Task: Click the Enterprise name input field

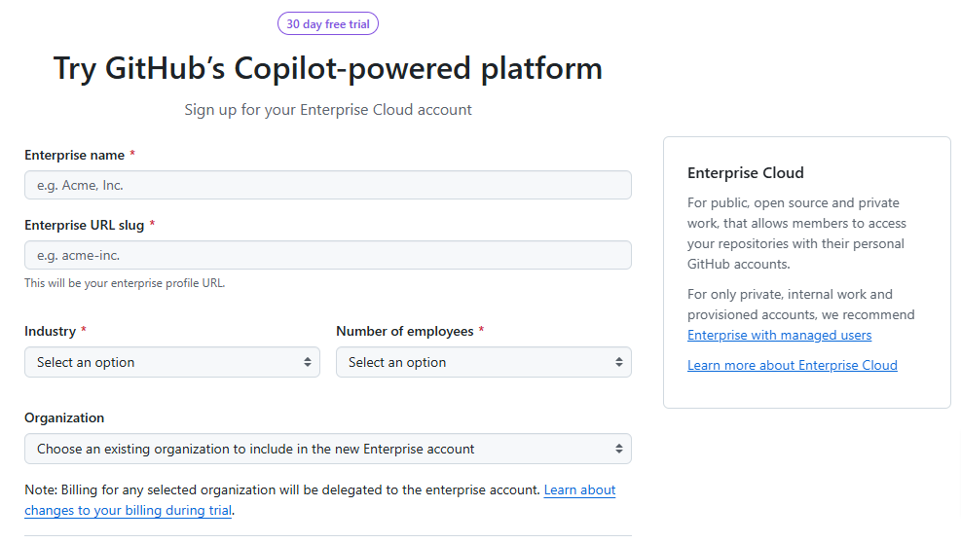Action: click(x=328, y=185)
